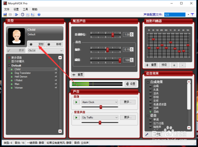Open the 文件 menu
The height and width of the screenshot is (147, 198).
[x=7, y=9]
